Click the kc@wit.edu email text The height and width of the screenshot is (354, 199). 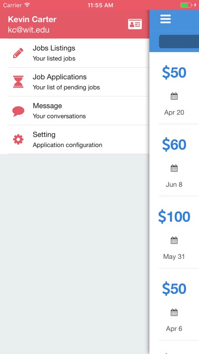tap(28, 30)
